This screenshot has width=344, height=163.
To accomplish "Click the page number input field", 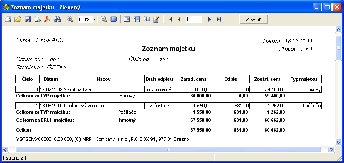I will click(194, 19).
